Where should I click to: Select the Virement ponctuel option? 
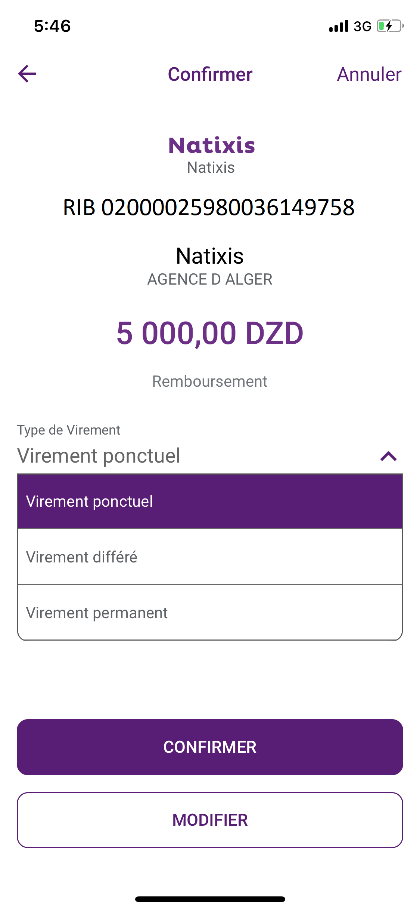tap(210, 501)
